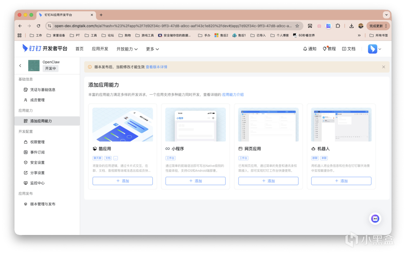The height and width of the screenshot is (254, 406).
Task: Open the 家里设备 bookmark folder
Action: (x=56, y=35)
